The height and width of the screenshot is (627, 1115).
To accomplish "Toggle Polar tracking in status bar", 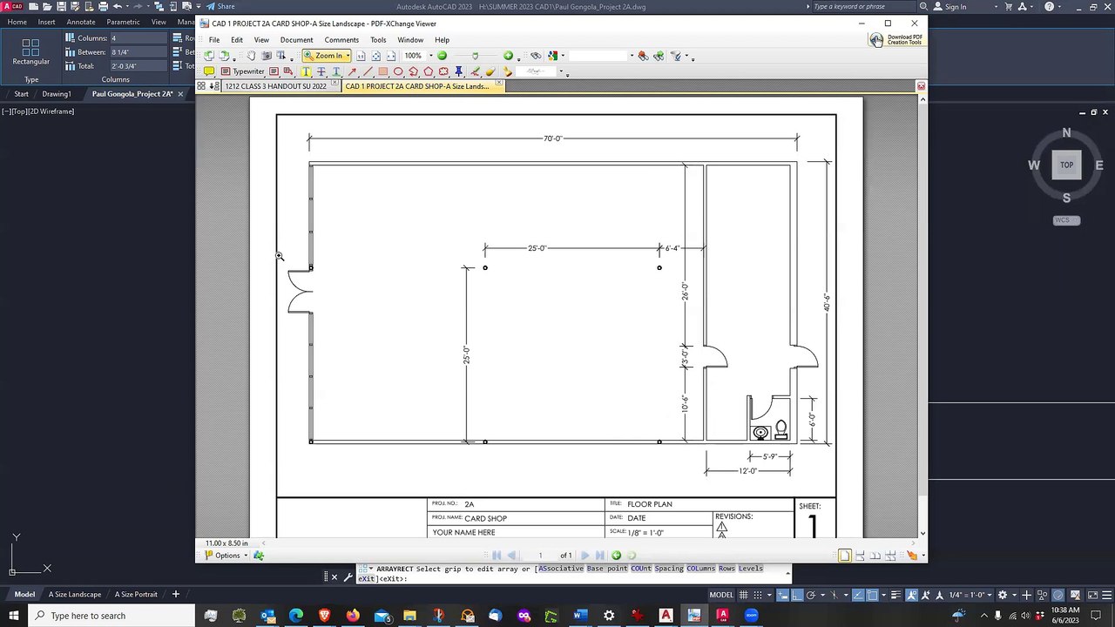I will click(811, 595).
